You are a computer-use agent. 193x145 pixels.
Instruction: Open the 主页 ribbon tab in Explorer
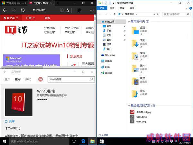tap(112, 8)
